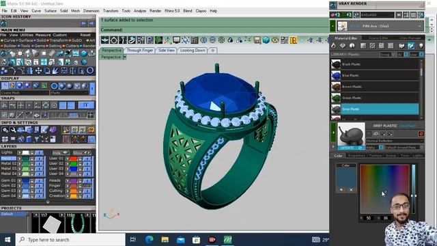Switch to Through Finger viewport tab
This screenshot has width=437, height=246.
click(x=140, y=50)
